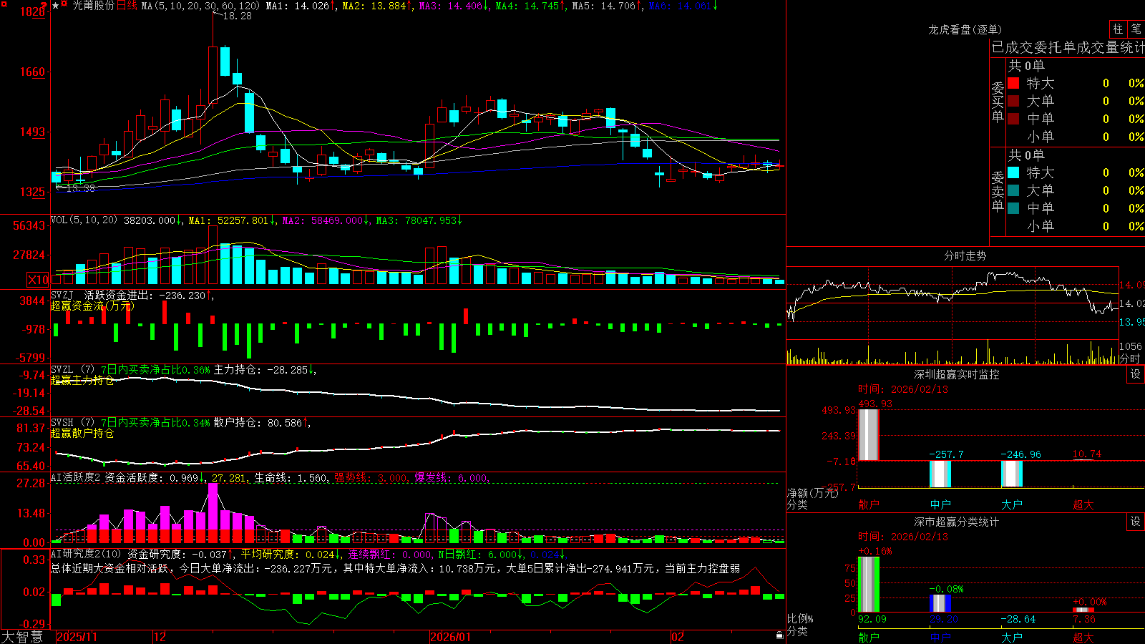
Task: Click the 已成交委托单成交量统计 header
Action: point(1068,47)
